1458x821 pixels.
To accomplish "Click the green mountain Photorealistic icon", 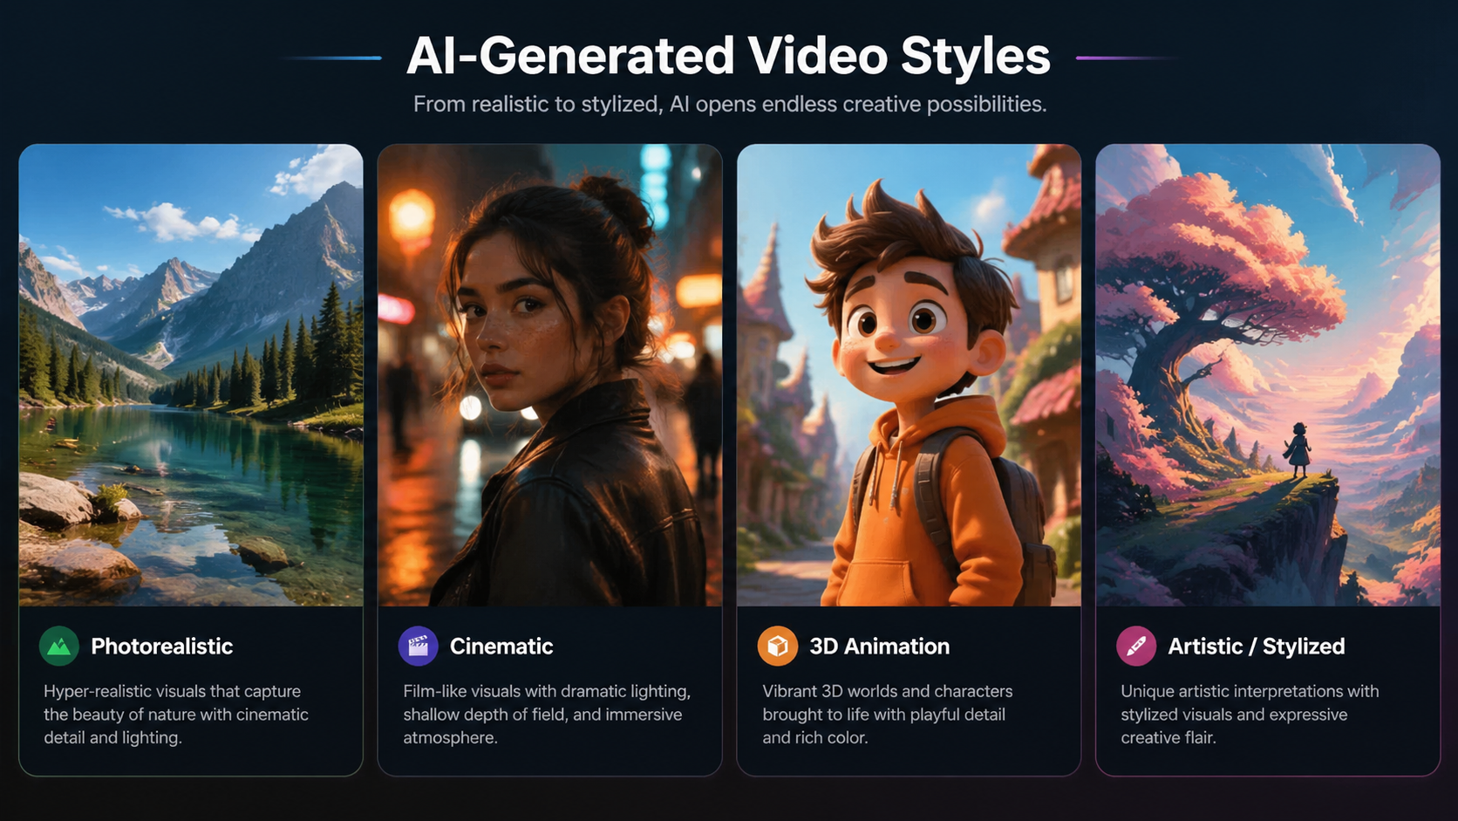I will 58,647.
